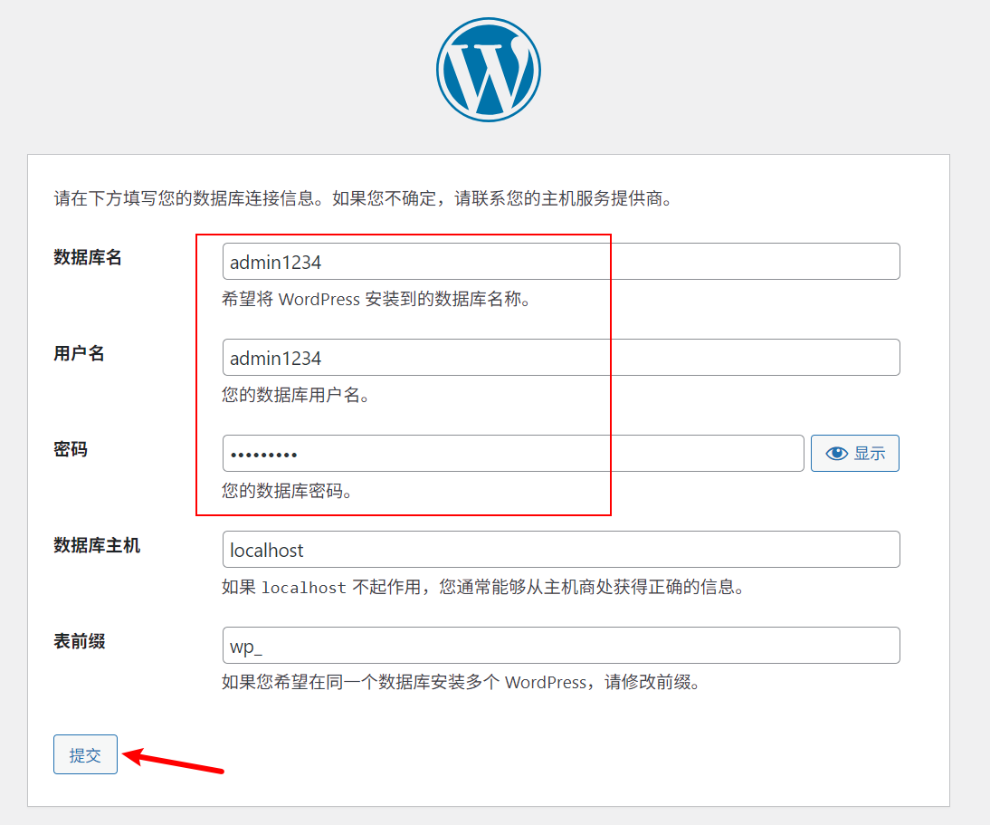This screenshot has height=825, width=990.
Task: Click the intro text '请在下方填写您的数据库连接信息'
Action: pos(184,199)
